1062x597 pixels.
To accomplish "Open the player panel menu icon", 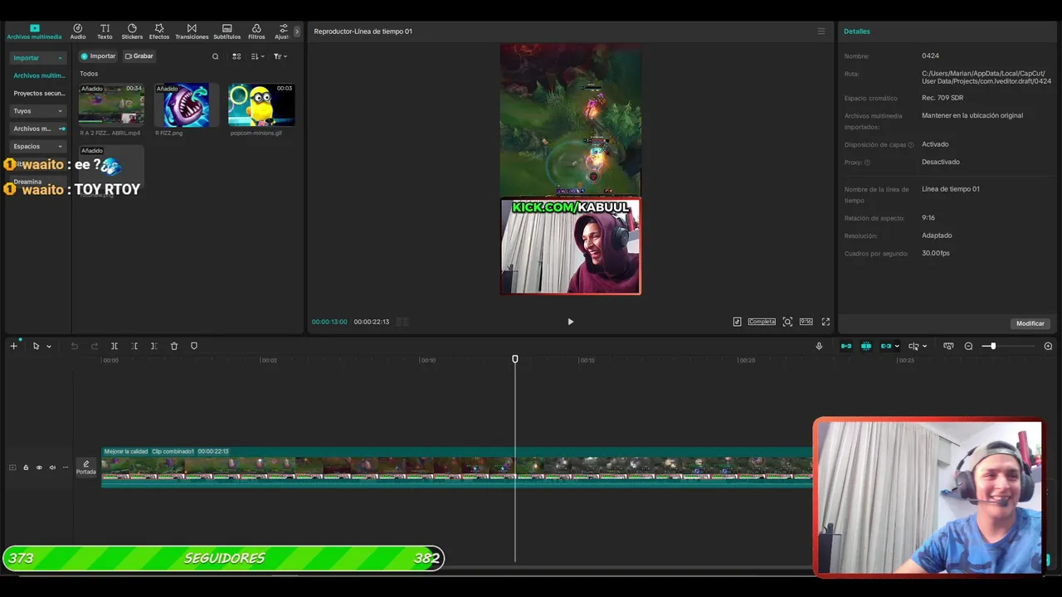I will tap(821, 32).
